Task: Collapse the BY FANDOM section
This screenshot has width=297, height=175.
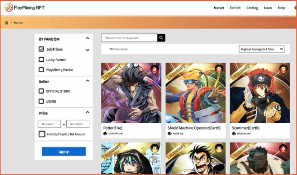Action: [87, 38]
